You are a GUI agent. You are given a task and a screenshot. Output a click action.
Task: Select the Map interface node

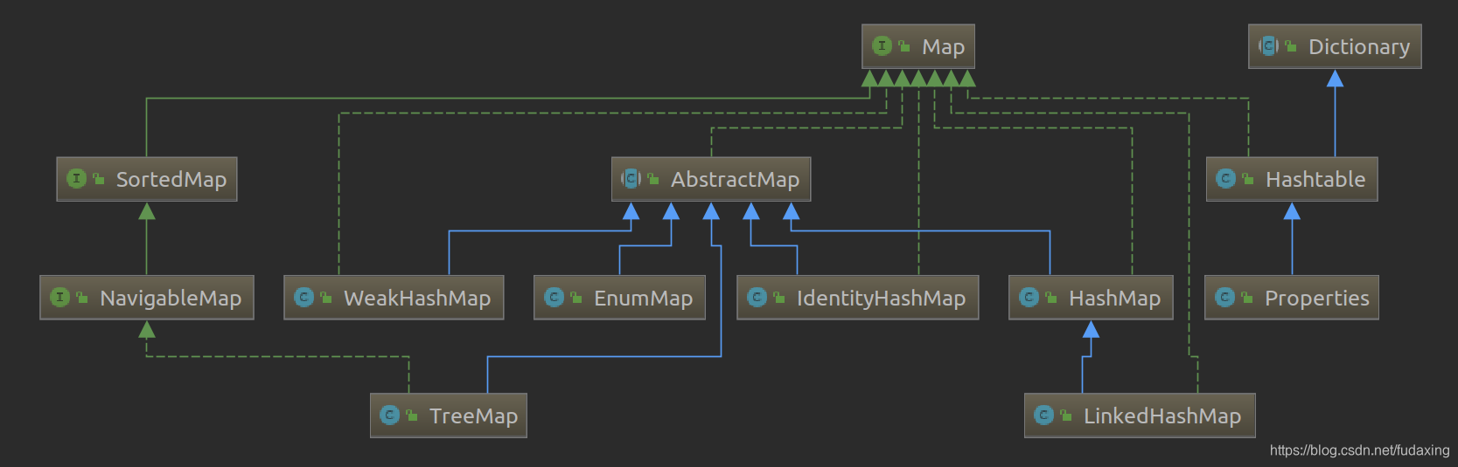pos(917,46)
